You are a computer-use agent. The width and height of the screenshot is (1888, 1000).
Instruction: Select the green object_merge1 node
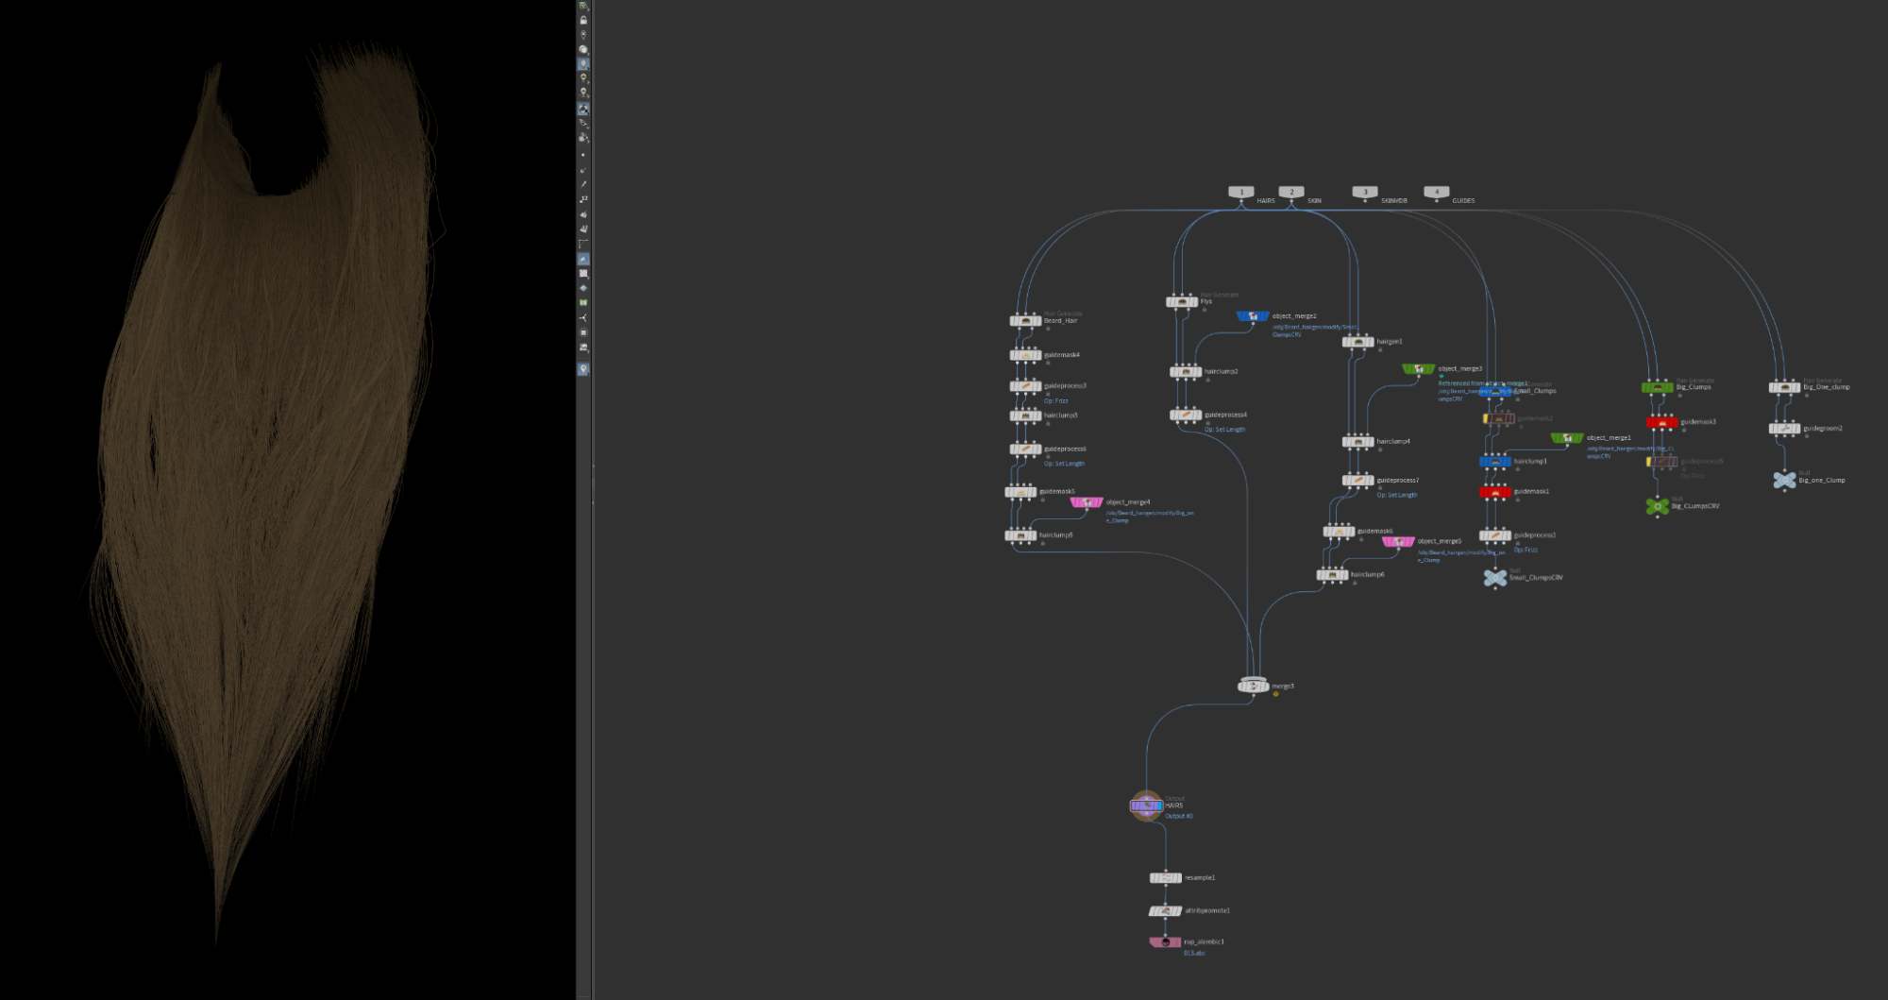(x=1567, y=438)
